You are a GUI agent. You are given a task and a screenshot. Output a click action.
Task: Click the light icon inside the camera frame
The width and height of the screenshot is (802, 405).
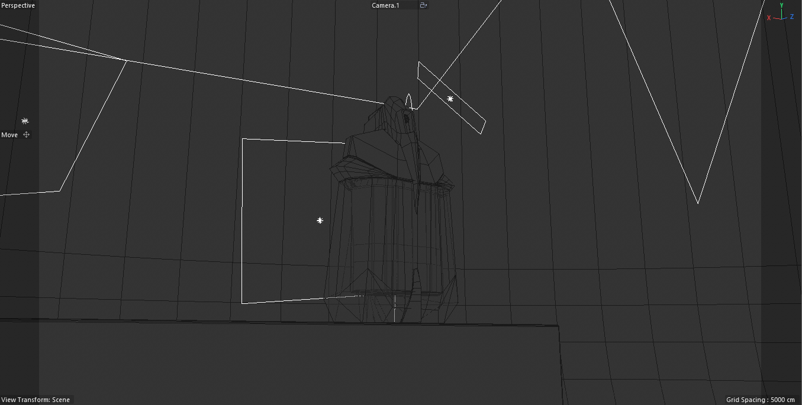point(320,220)
